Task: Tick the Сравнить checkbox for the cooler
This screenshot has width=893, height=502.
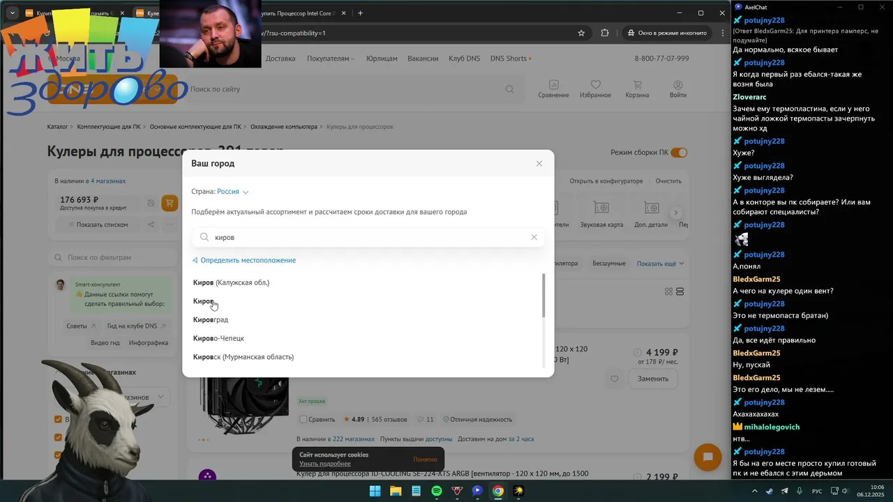Action: [303, 420]
